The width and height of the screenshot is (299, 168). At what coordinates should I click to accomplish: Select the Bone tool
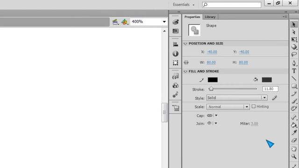[294, 117]
